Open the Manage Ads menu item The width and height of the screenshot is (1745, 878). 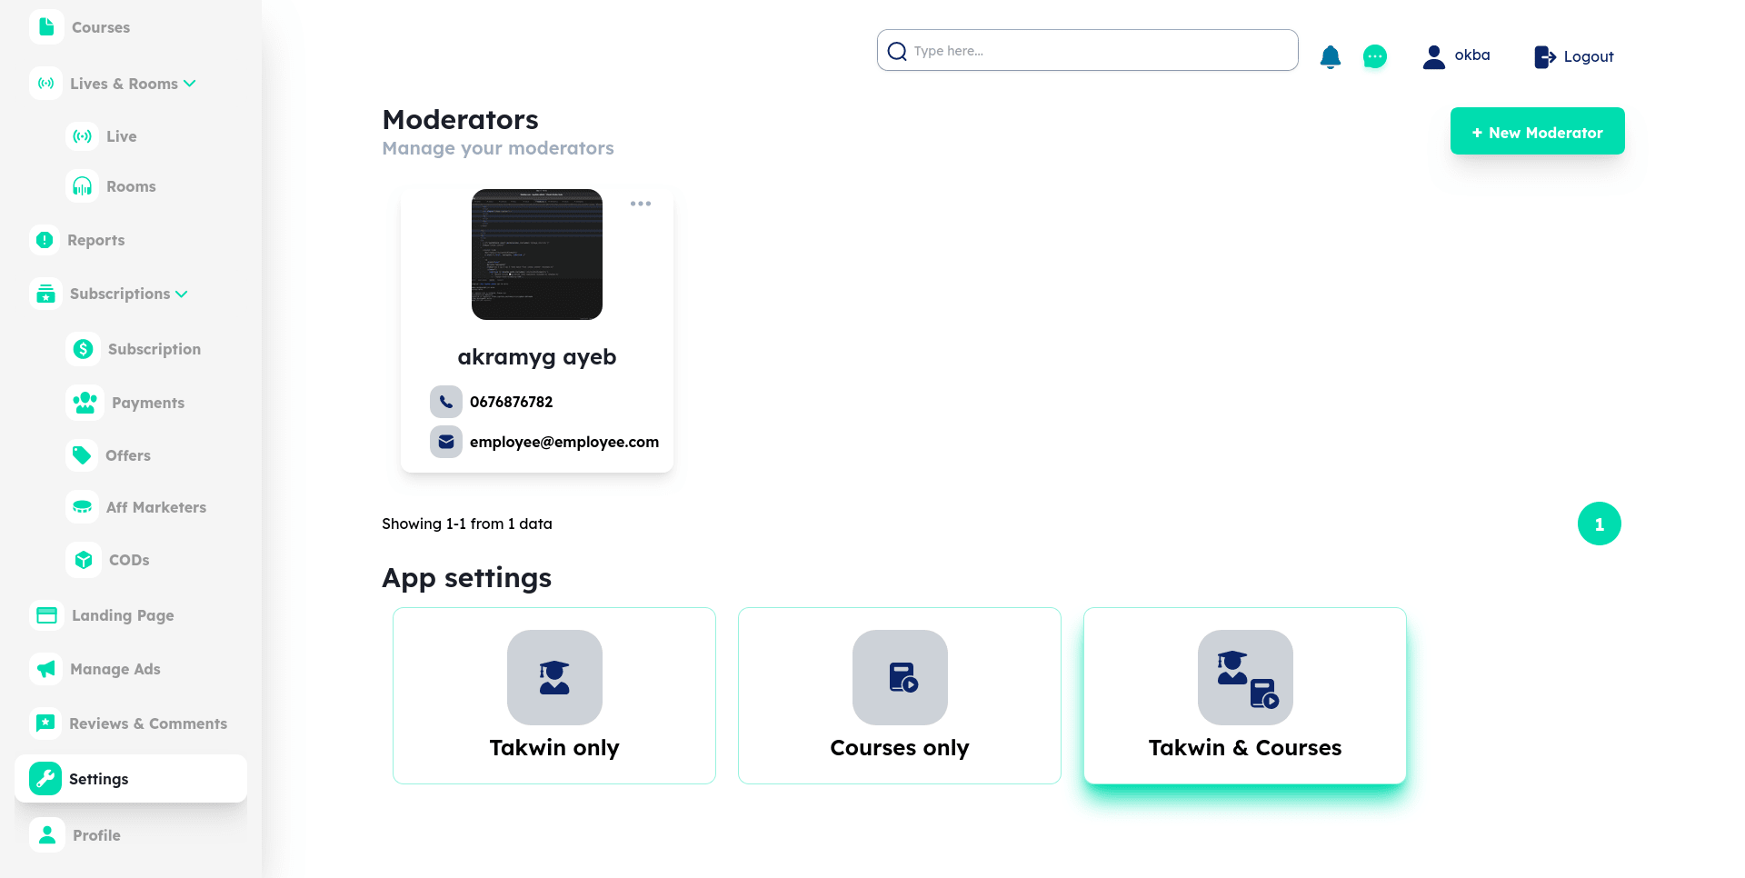click(115, 669)
